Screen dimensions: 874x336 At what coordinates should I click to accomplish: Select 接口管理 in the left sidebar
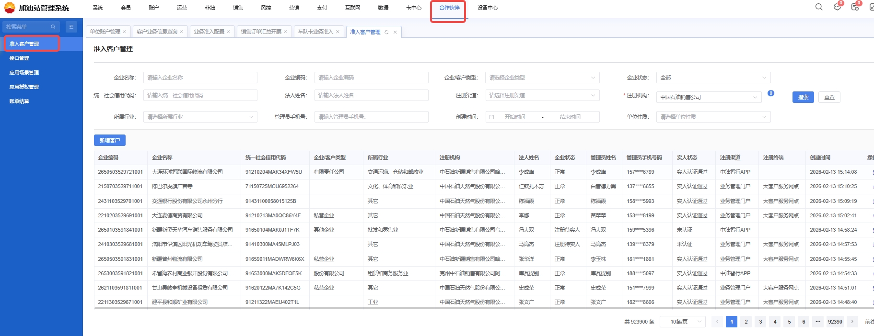pyautogui.click(x=20, y=58)
